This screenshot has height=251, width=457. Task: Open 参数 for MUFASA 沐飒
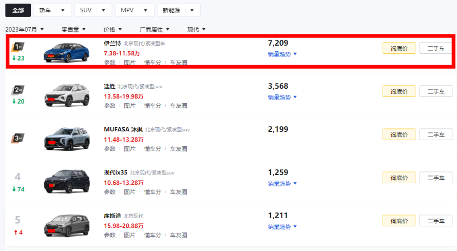tap(109, 149)
